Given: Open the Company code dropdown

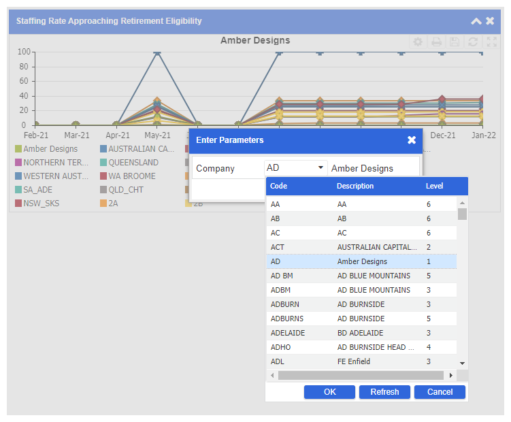Looking at the screenshot, I should pyautogui.click(x=320, y=167).
